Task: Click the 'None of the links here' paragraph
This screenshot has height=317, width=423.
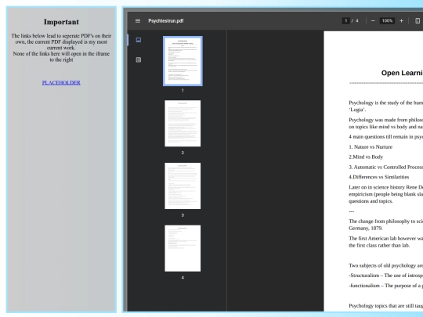Action: tap(61, 56)
